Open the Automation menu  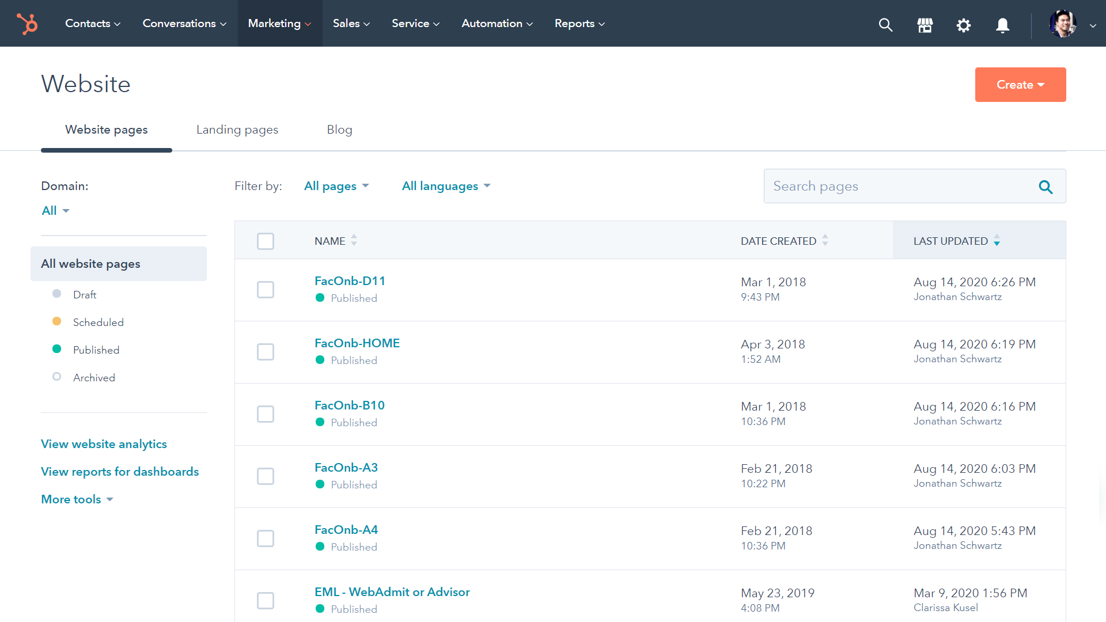click(x=497, y=24)
